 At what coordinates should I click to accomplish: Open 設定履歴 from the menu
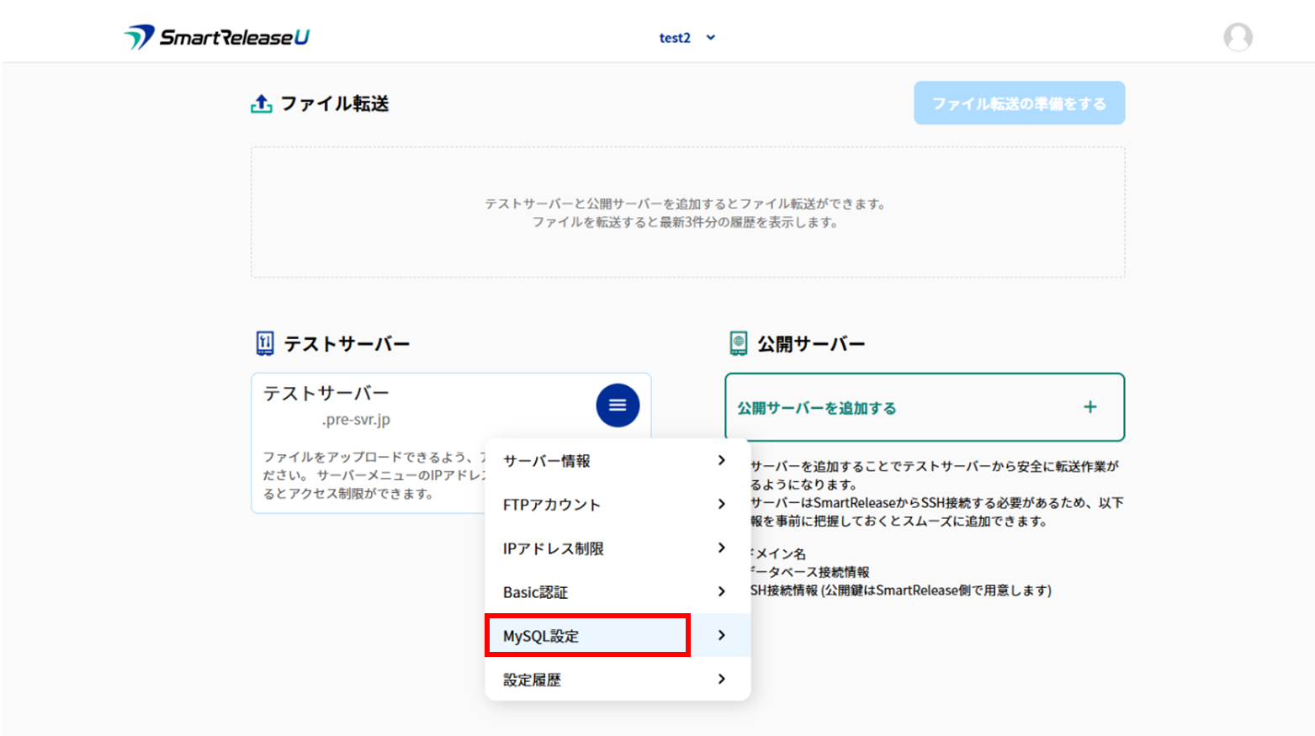[x=532, y=680]
